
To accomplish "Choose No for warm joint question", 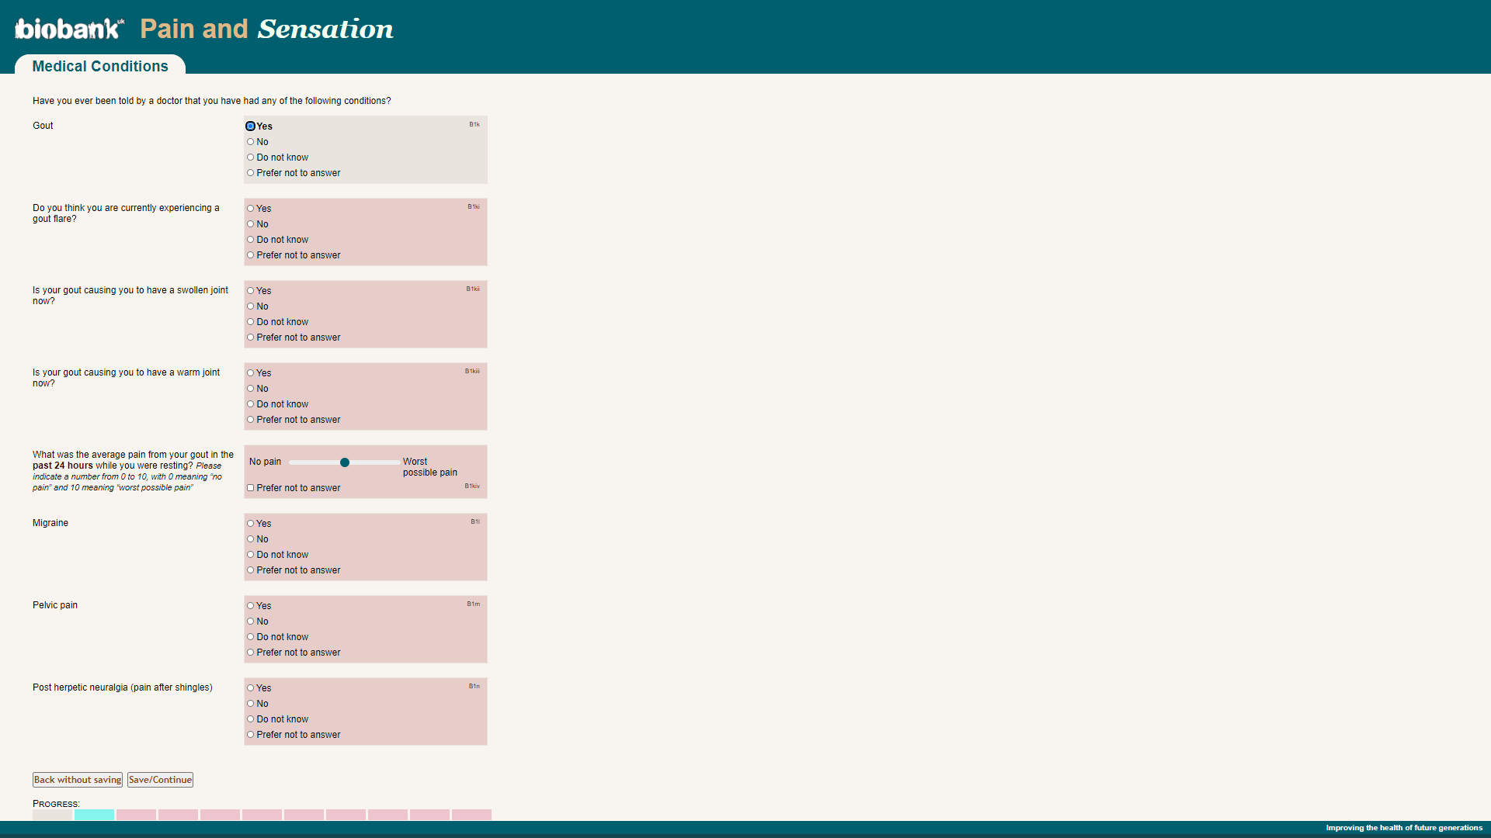I will click(251, 389).
